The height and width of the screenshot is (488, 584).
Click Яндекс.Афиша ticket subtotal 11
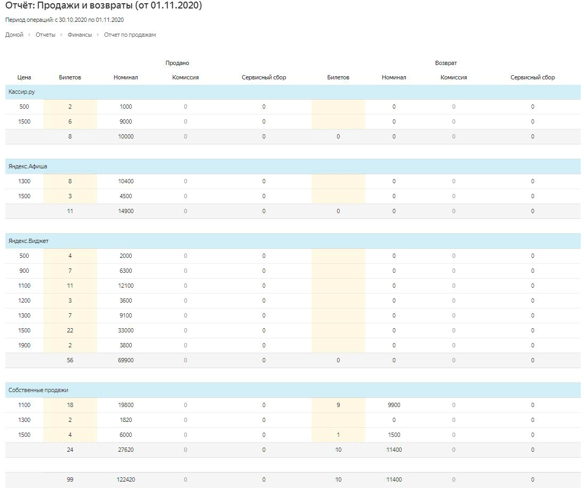click(x=70, y=211)
